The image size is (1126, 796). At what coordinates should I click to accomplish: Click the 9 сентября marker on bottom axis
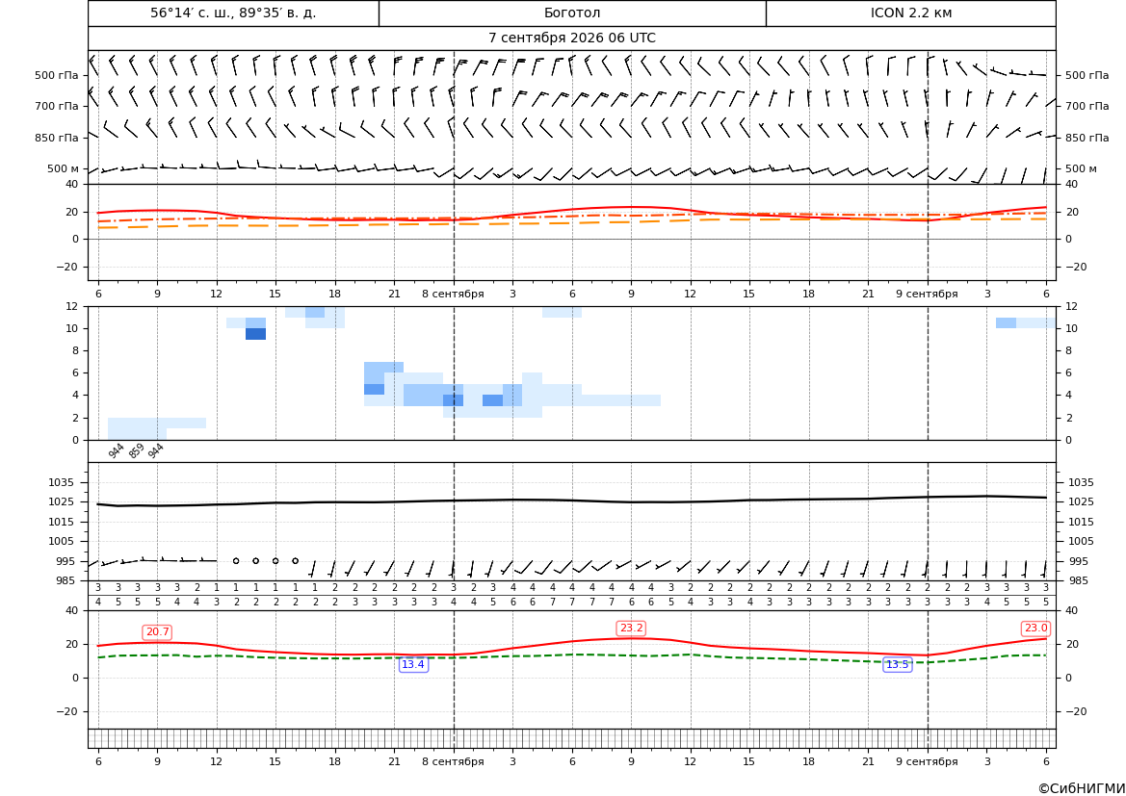[x=927, y=761]
